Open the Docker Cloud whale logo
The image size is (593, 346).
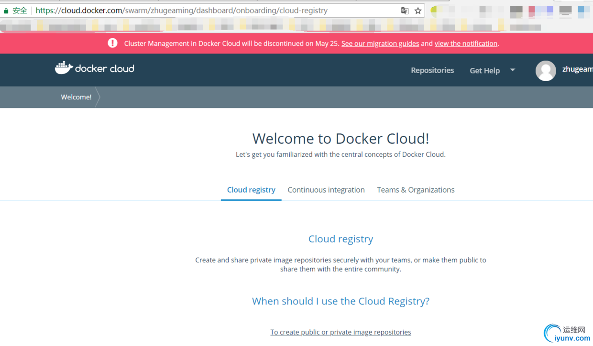(x=95, y=68)
